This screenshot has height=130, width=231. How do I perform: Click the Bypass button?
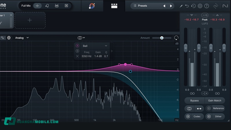tap(194, 101)
